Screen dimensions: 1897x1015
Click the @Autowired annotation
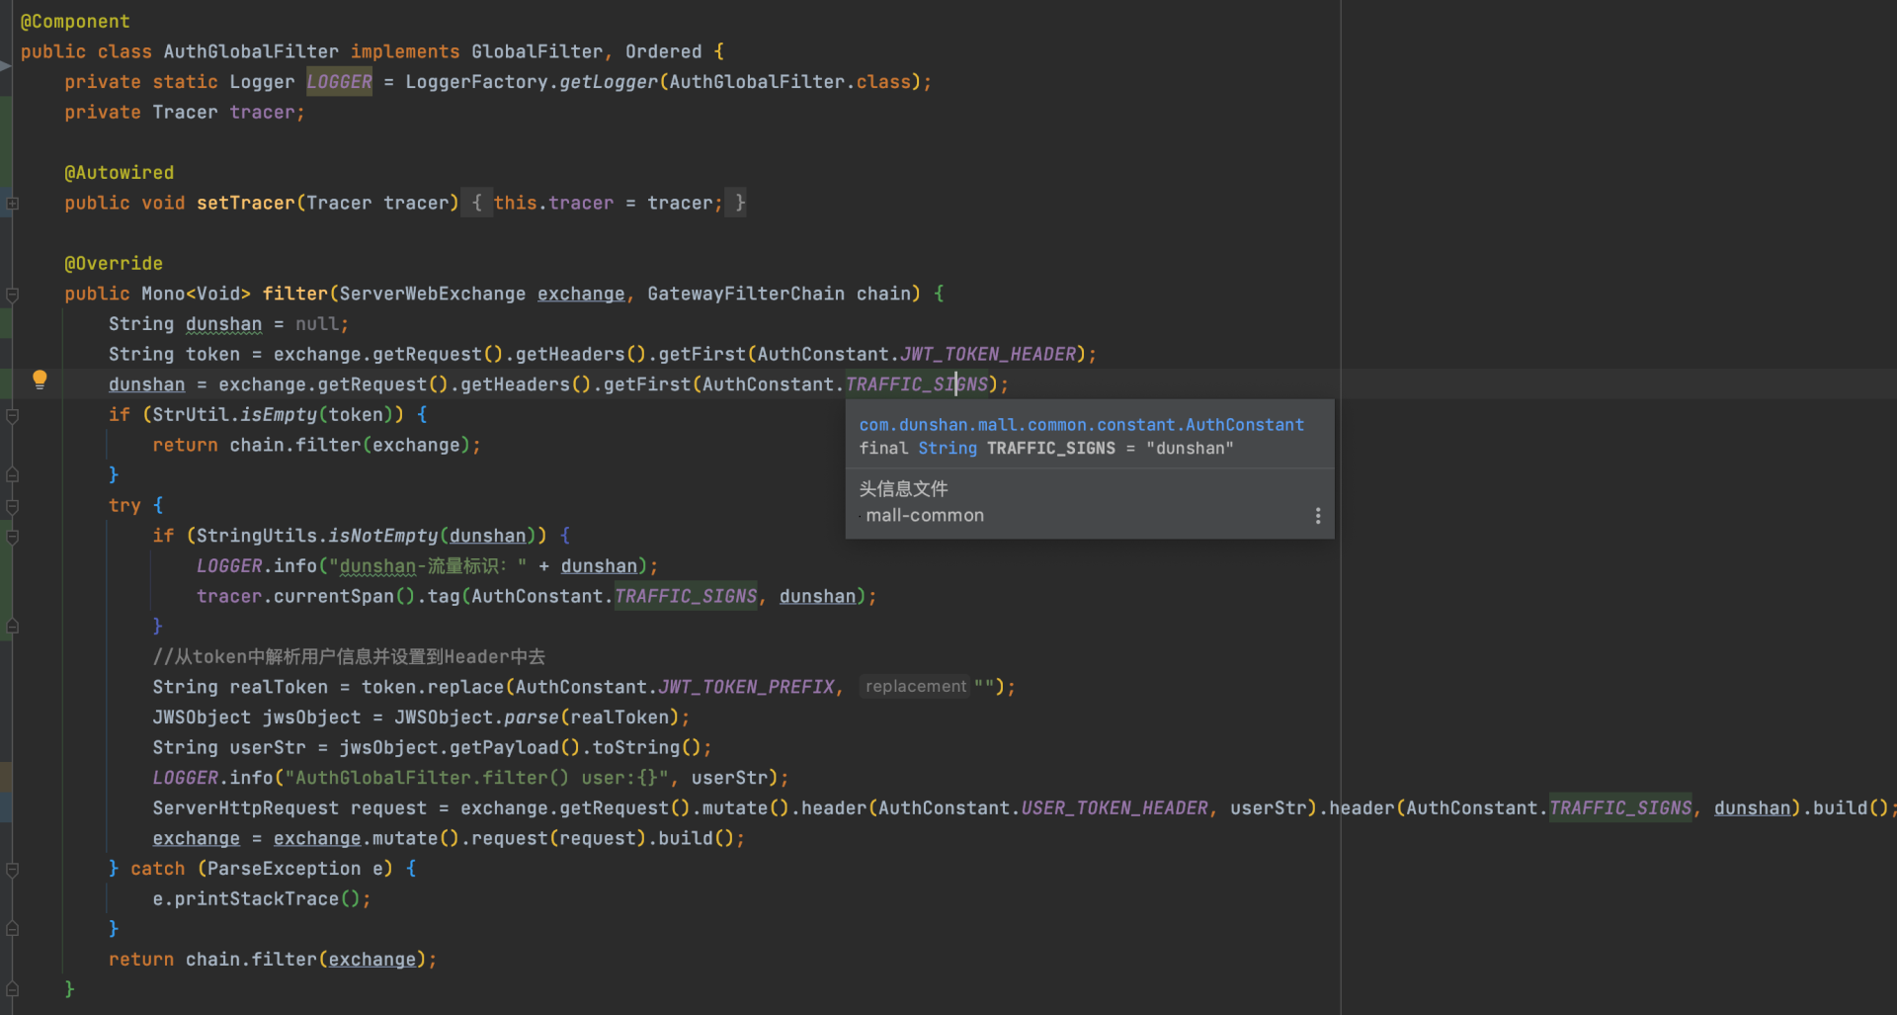pos(119,173)
